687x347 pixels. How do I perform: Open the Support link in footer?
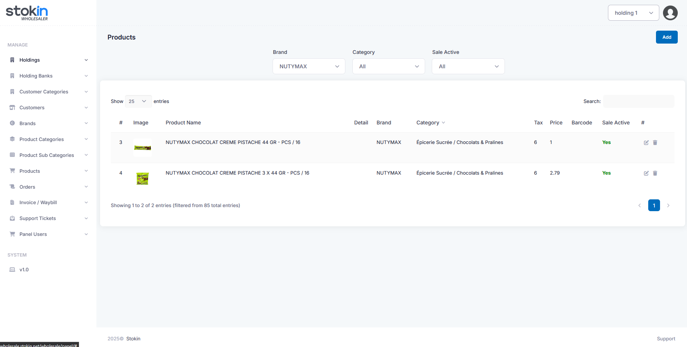tap(666, 339)
